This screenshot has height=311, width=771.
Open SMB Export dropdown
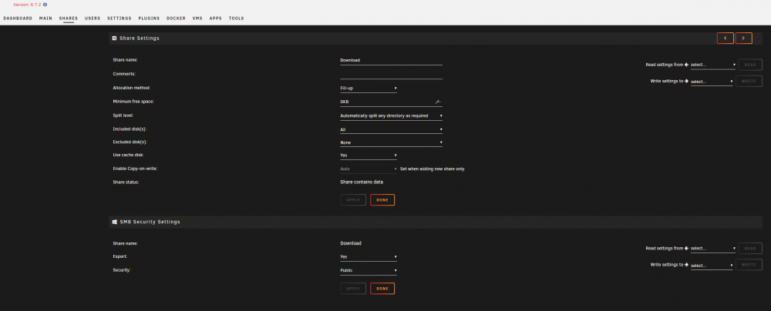[369, 257]
